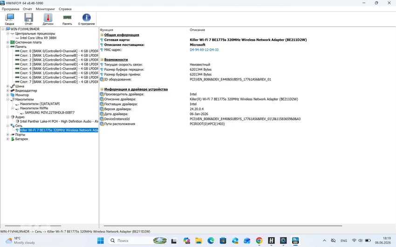This screenshot has height=247, width=396.
Task: Click the Отчёт save report toolbar icon
Action: [28, 19]
